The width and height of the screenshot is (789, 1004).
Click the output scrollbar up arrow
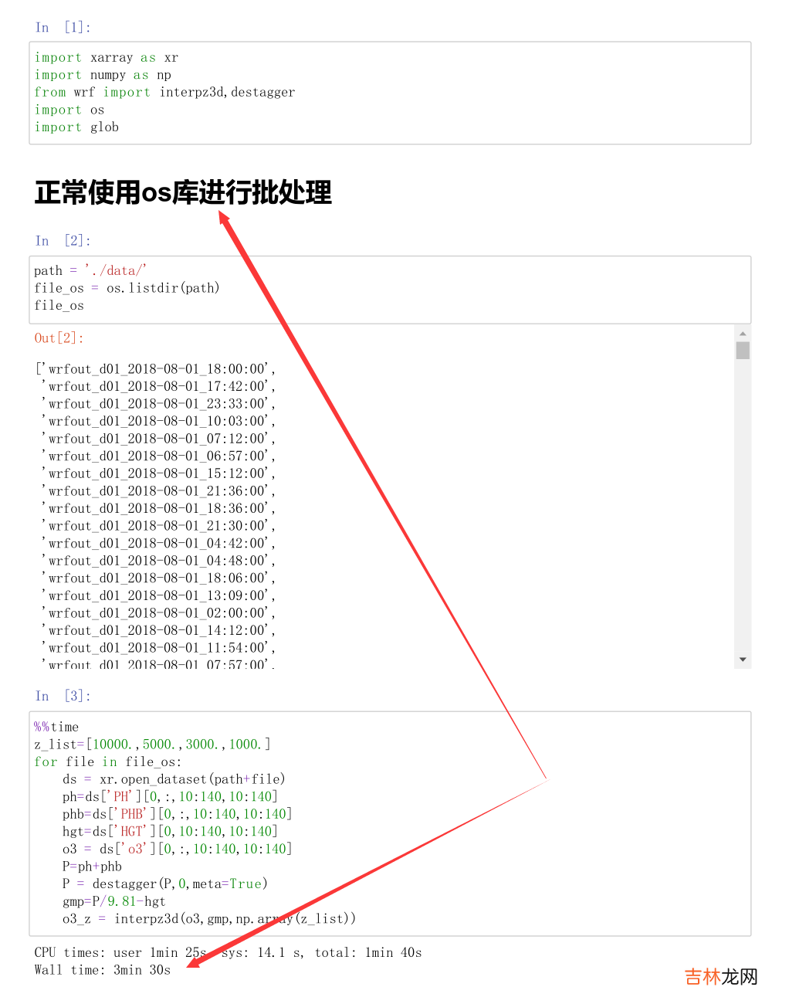(x=743, y=334)
